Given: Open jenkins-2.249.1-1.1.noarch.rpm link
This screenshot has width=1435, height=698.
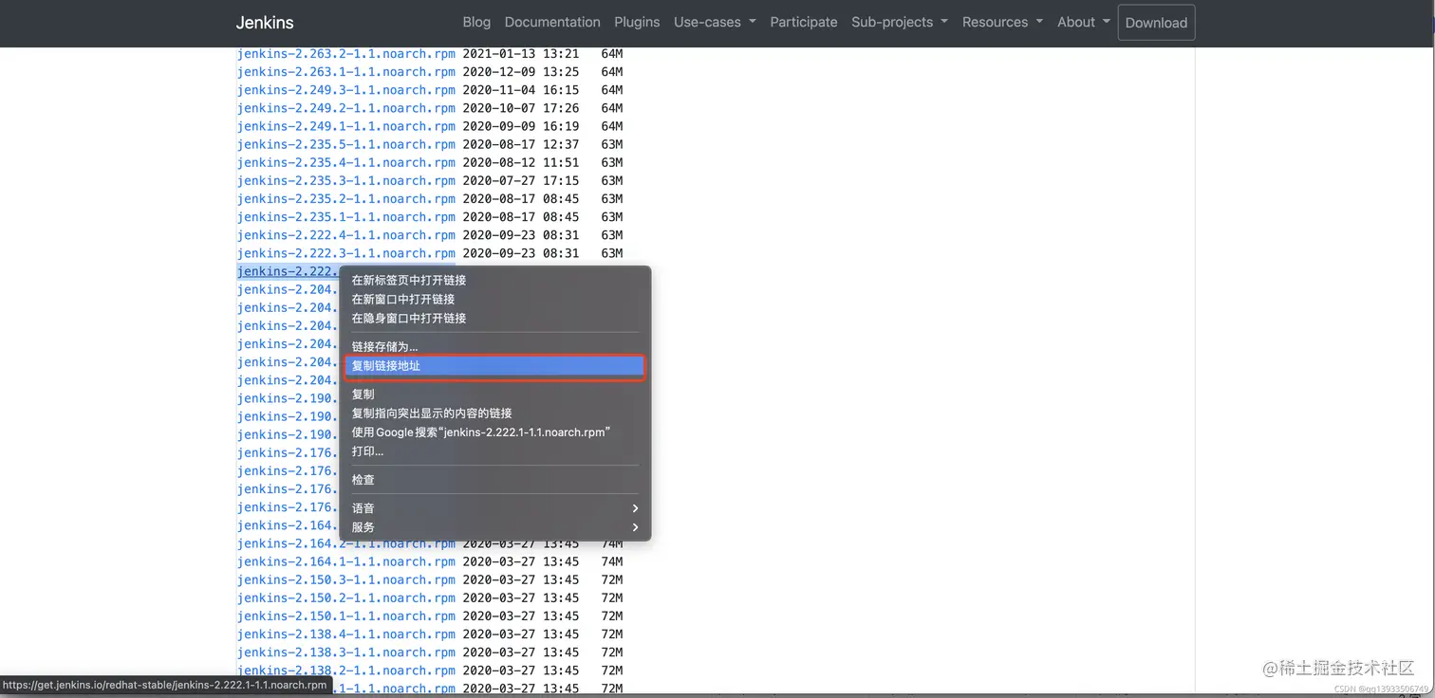Looking at the screenshot, I should 346,126.
